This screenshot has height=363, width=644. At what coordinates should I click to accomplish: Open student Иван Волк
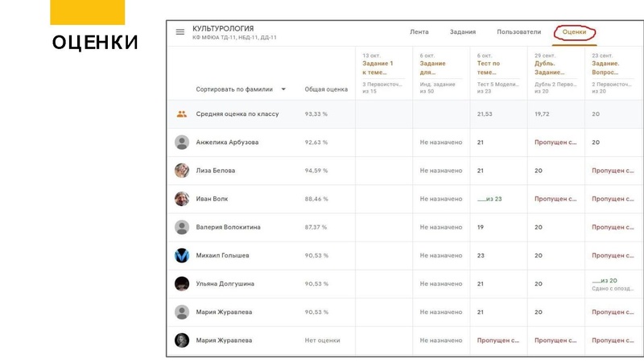tap(212, 199)
